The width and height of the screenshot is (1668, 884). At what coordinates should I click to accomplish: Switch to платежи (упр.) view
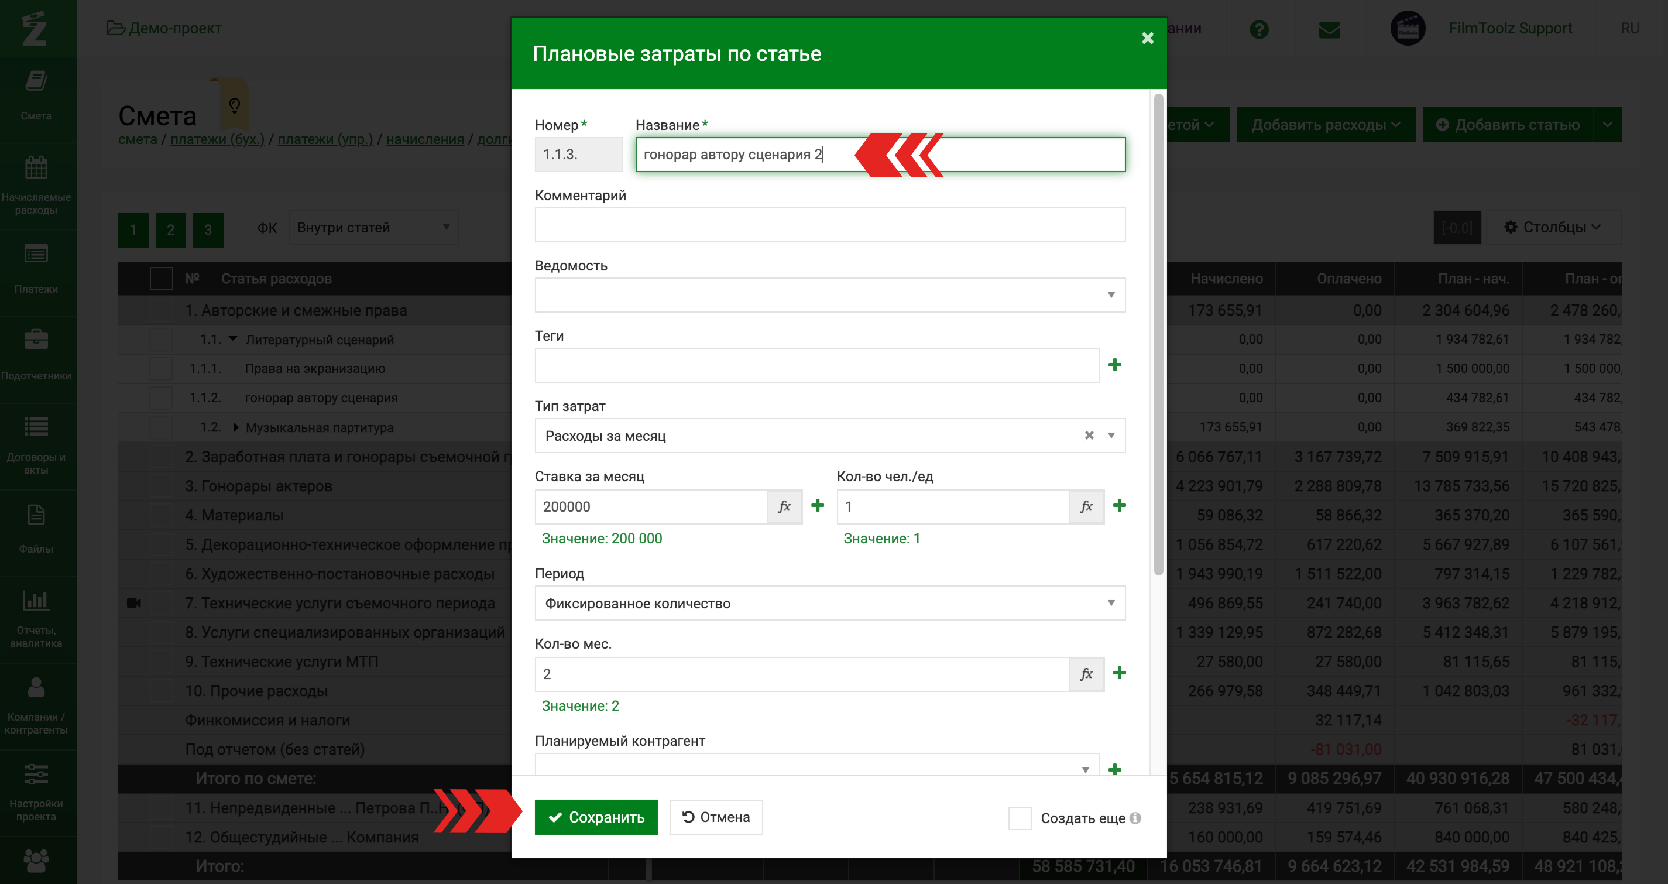(x=325, y=139)
